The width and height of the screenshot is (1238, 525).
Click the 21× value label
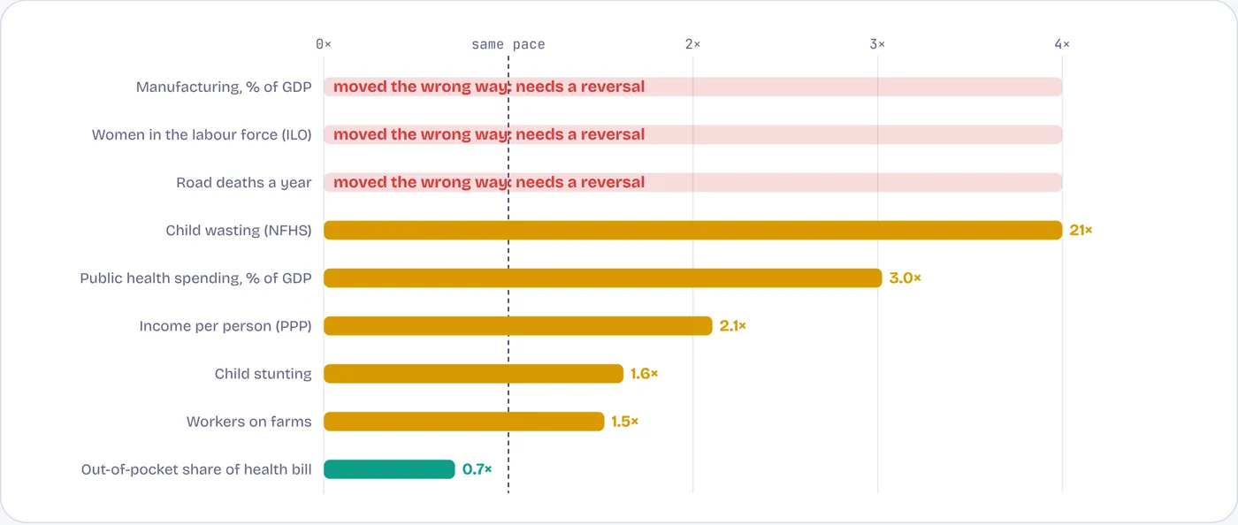click(x=1081, y=230)
